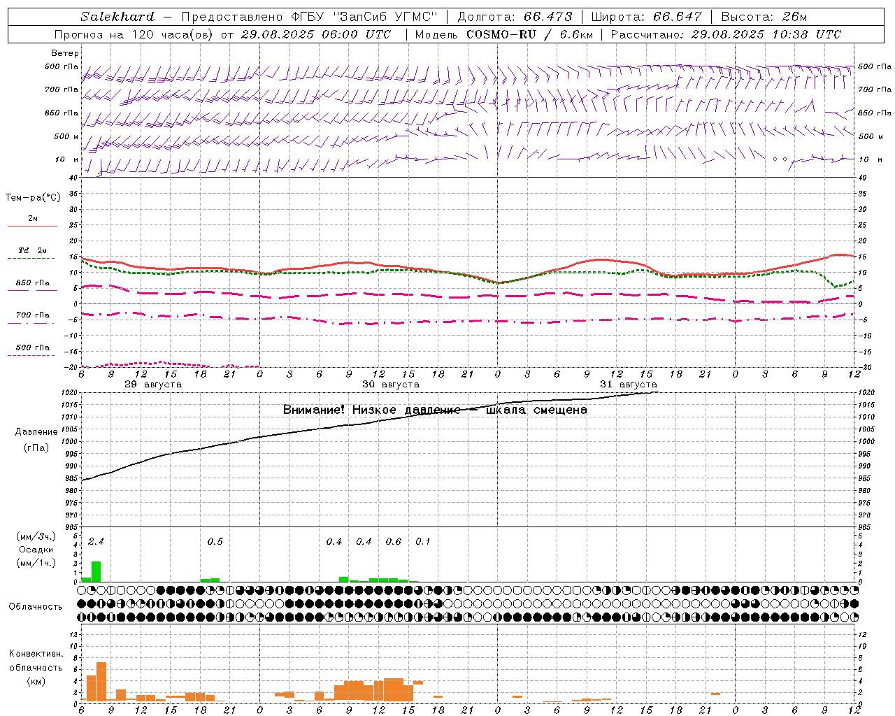Click the longitude value "Долгота: 66.473"
This screenshot has height=716, width=895.
click(x=515, y=17)
